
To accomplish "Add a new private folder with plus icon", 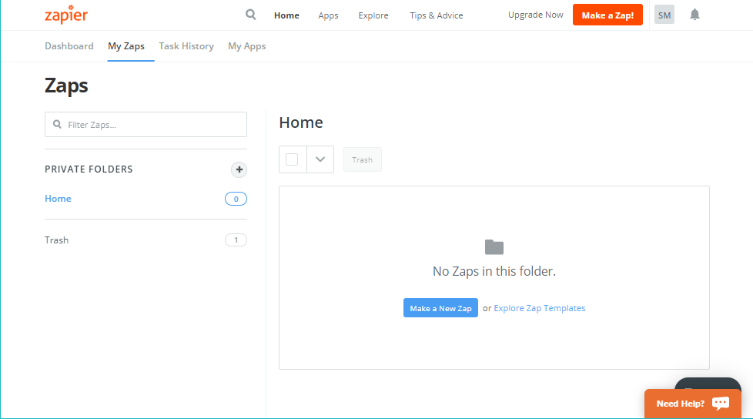I will tap(239, 169).
